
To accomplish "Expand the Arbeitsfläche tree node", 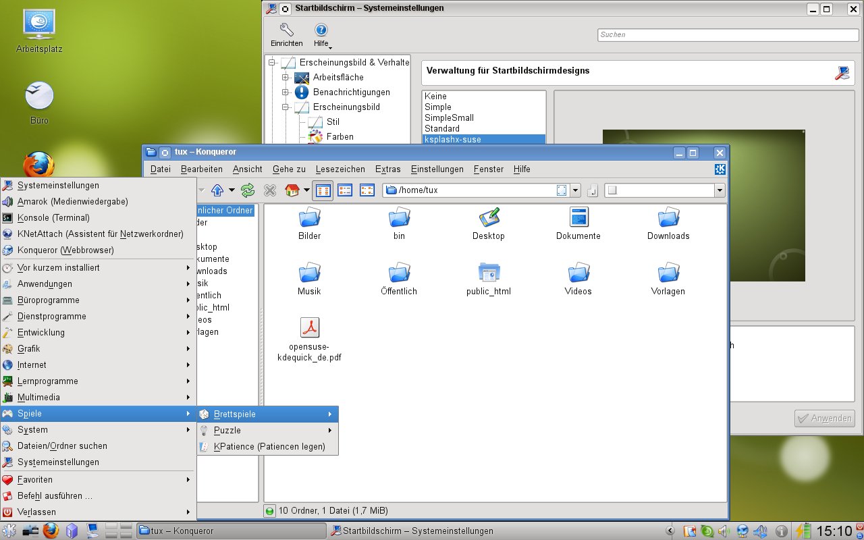I will point(286,78).
